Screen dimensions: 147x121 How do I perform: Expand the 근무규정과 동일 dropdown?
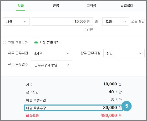pos(52,65)
